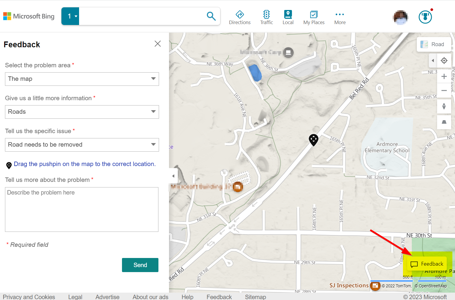The height and width of the screenshot is (300, 455).
Task: Open the Advertise footer link
Action: (108, 297)
